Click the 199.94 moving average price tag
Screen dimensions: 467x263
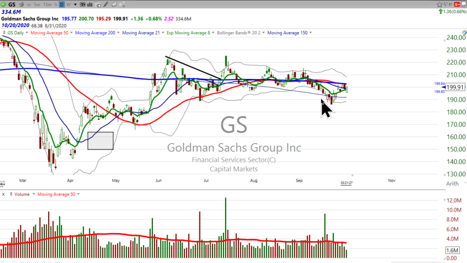click(439, 84)
